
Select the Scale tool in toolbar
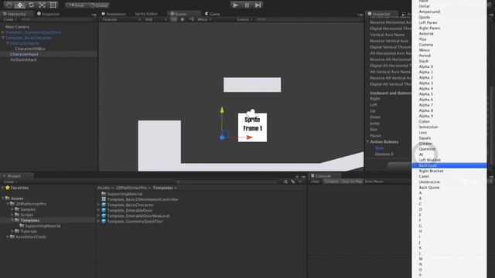42,5
